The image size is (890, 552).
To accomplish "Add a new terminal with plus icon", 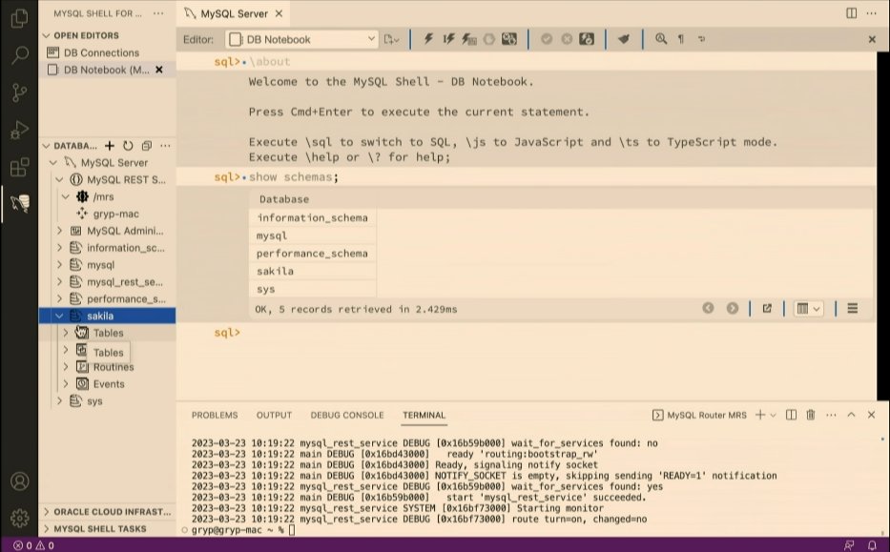I will [760, 415].
